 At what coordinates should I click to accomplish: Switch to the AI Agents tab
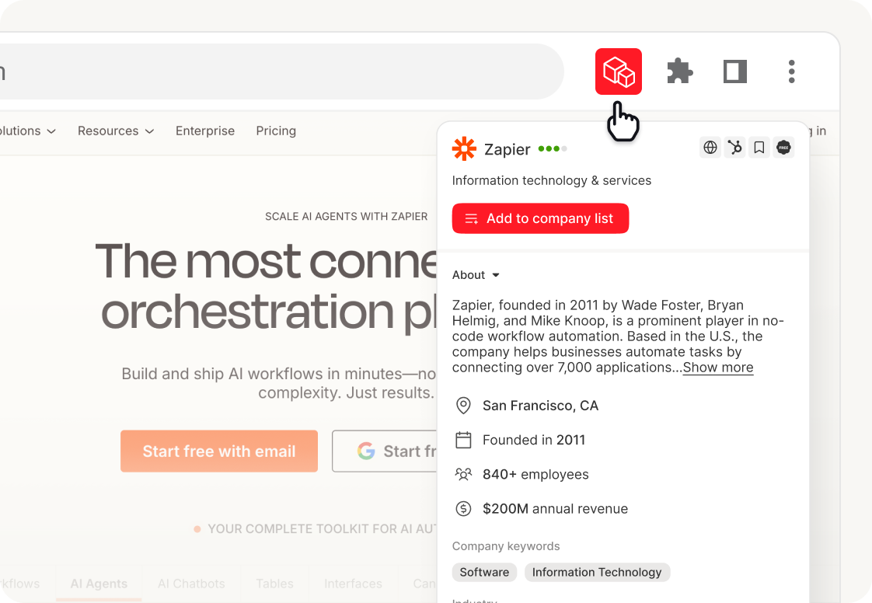(x=99, y=584)
